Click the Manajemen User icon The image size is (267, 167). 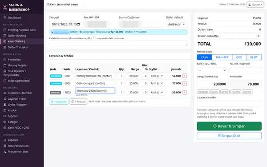point(5,152)
